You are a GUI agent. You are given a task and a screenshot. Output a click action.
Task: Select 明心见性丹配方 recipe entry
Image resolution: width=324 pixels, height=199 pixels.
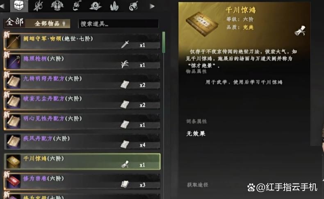coord(82,122)
